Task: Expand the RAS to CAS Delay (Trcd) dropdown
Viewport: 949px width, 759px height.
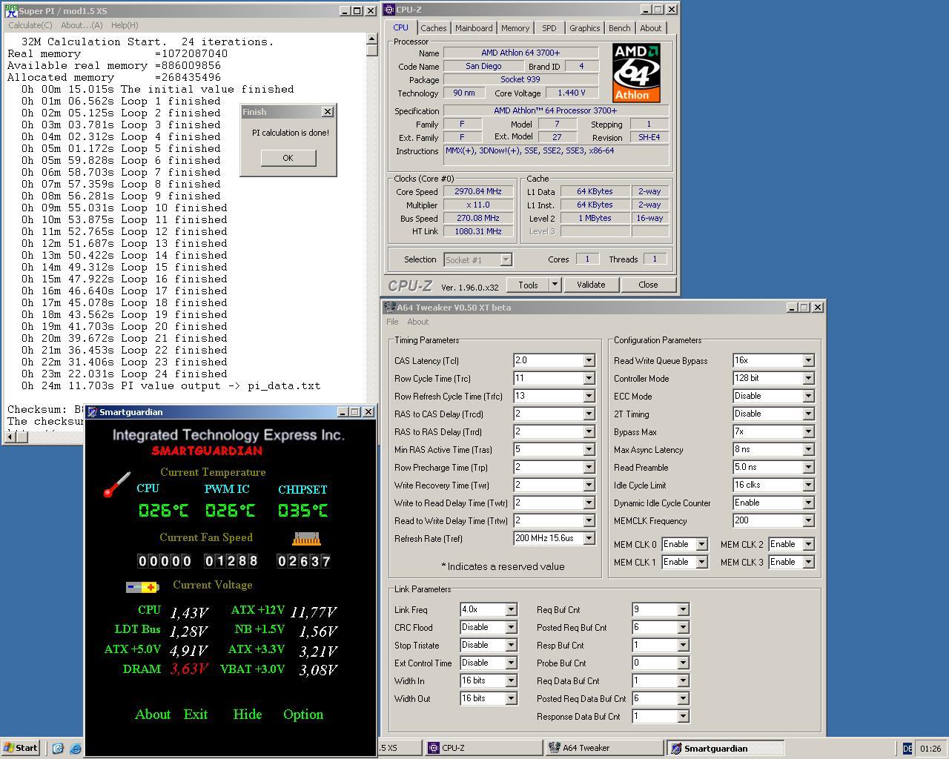Action: tap(589, 414)
